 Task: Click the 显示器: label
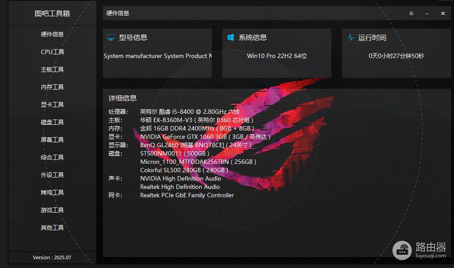point(118,145)
